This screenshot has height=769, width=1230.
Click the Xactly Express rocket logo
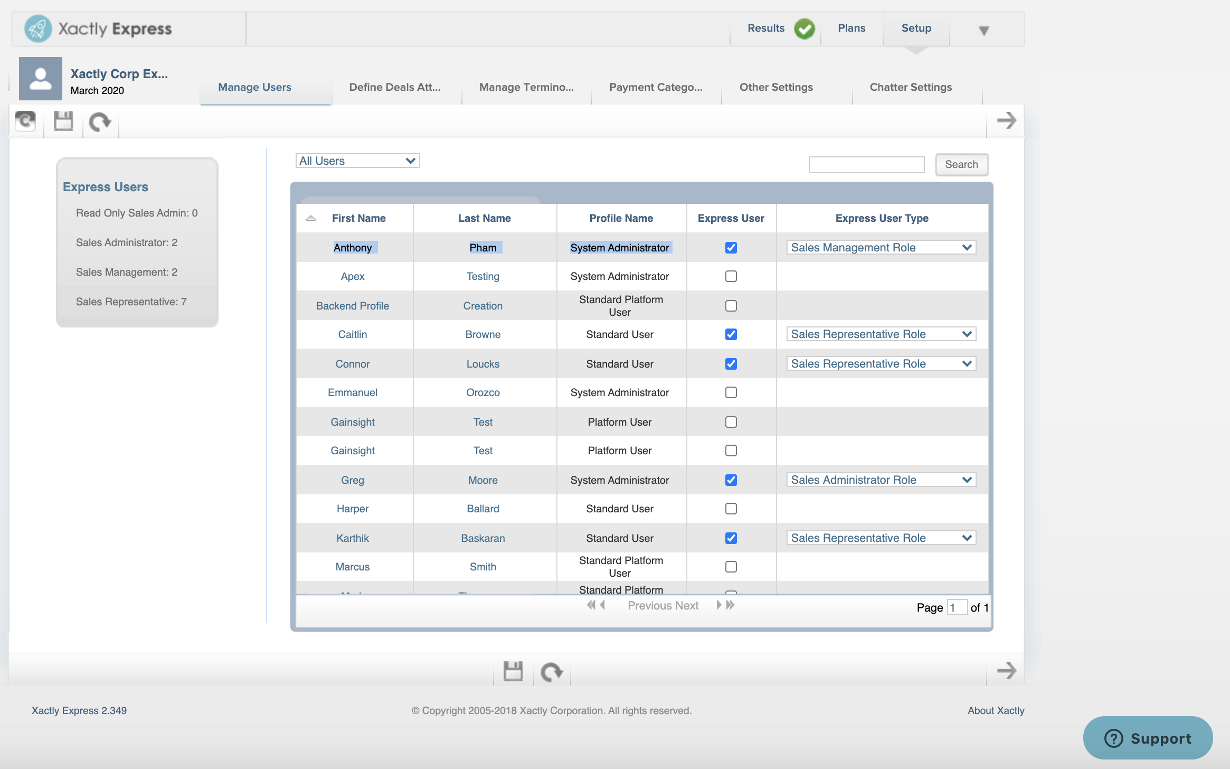tap(38, 29)
